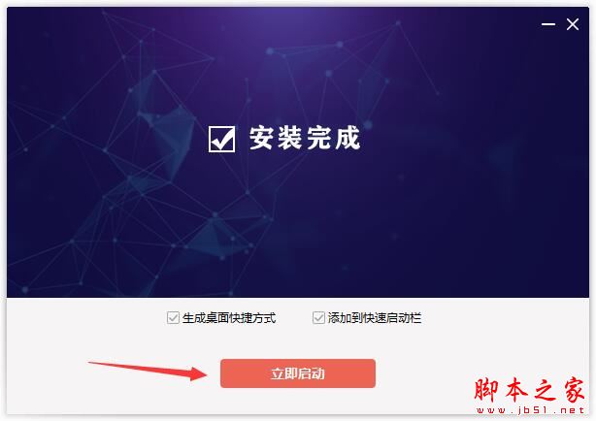The width and height of the screenshot is (596, 421).
Task: Click the arrowhead tip of the red arrow
Action: click(205, 373)
